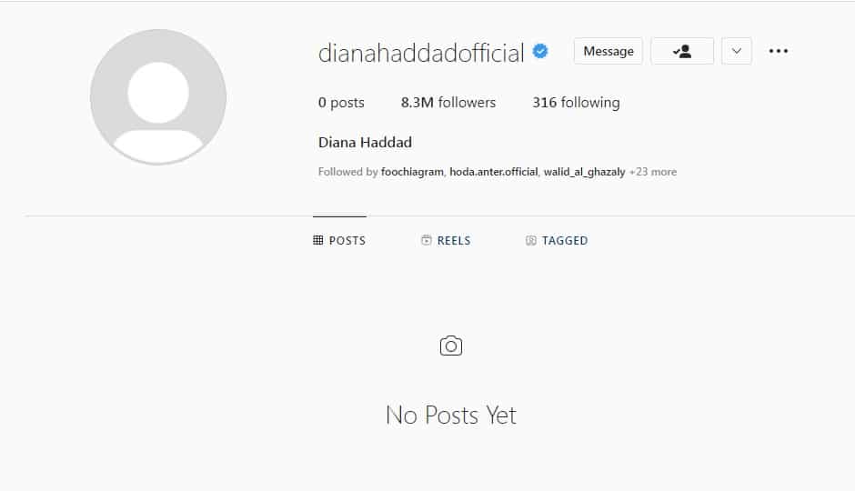The width and height of the screenshot is (855, 491).
Task: Click the following-status person icon button
Action: pos(682,51)
